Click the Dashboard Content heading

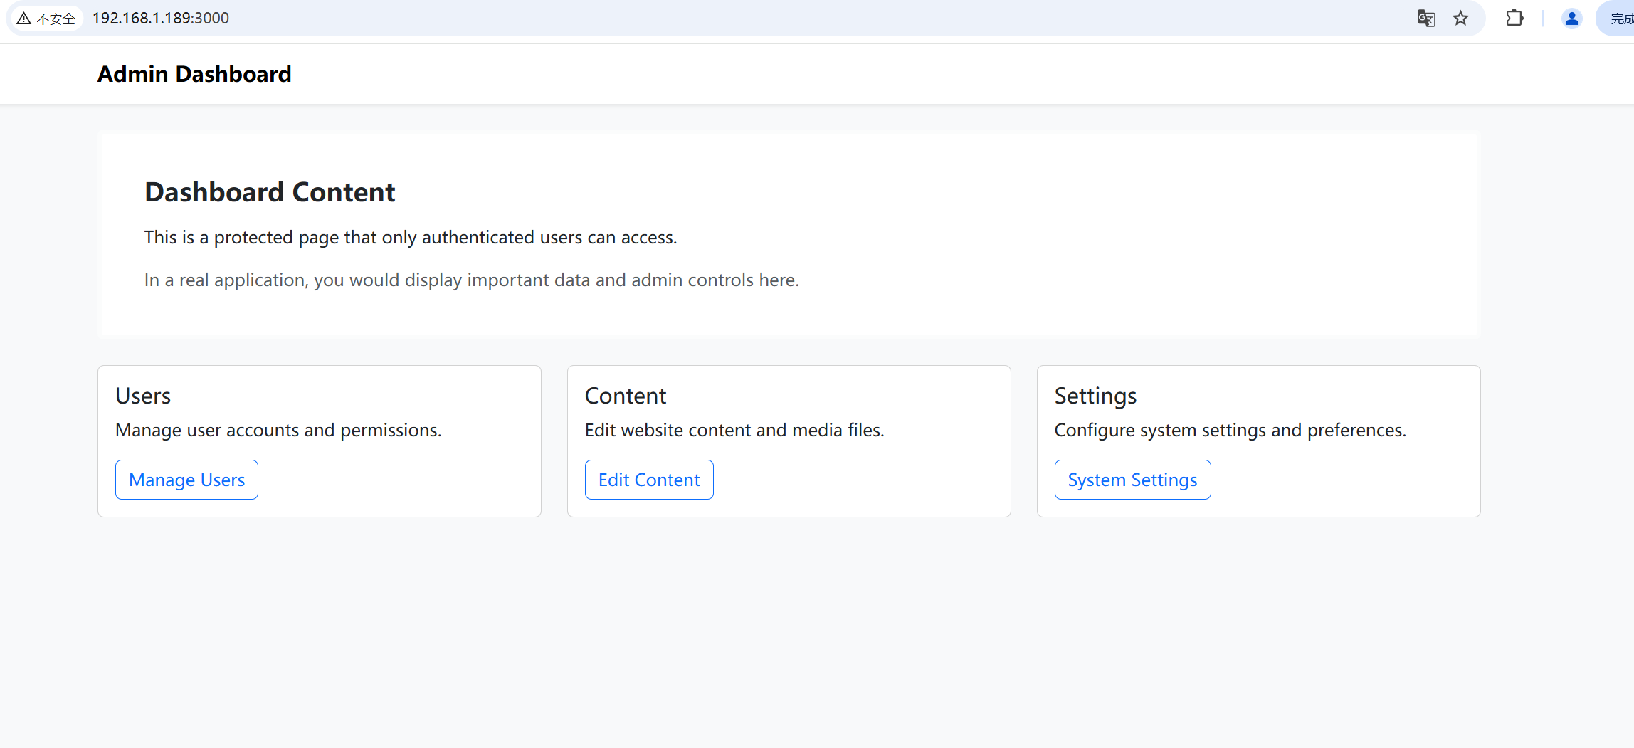point(270,192)
